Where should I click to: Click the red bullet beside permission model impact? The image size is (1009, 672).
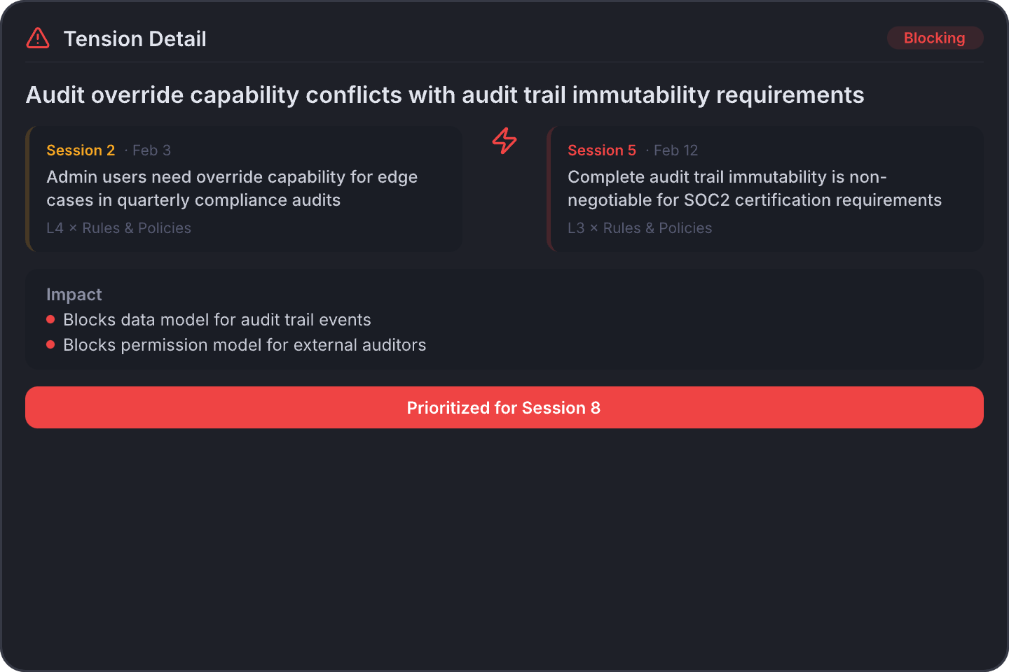pyautogui.click(x=50, y=344)
